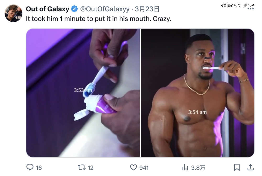Open the tweet's more options ellipsis

[250, 9]
